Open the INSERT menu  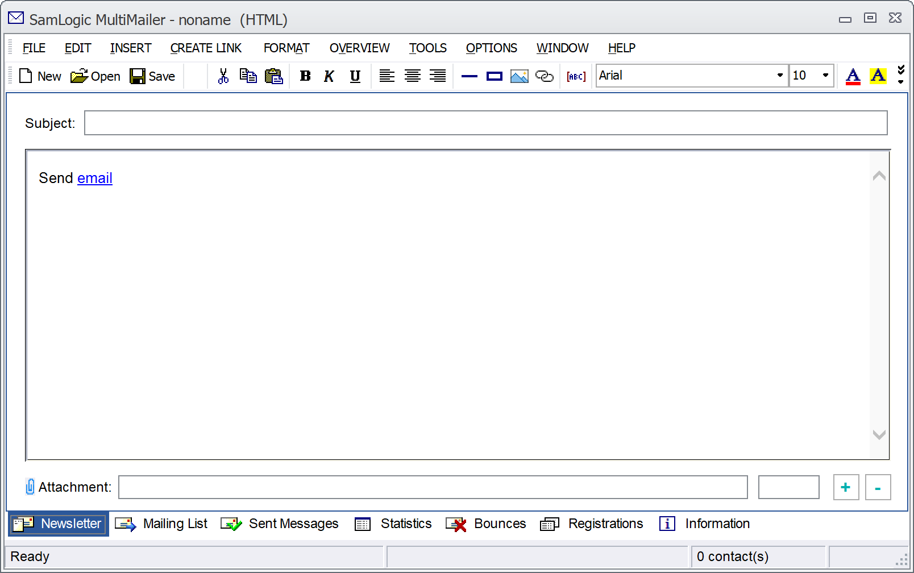tap(131, 48)
